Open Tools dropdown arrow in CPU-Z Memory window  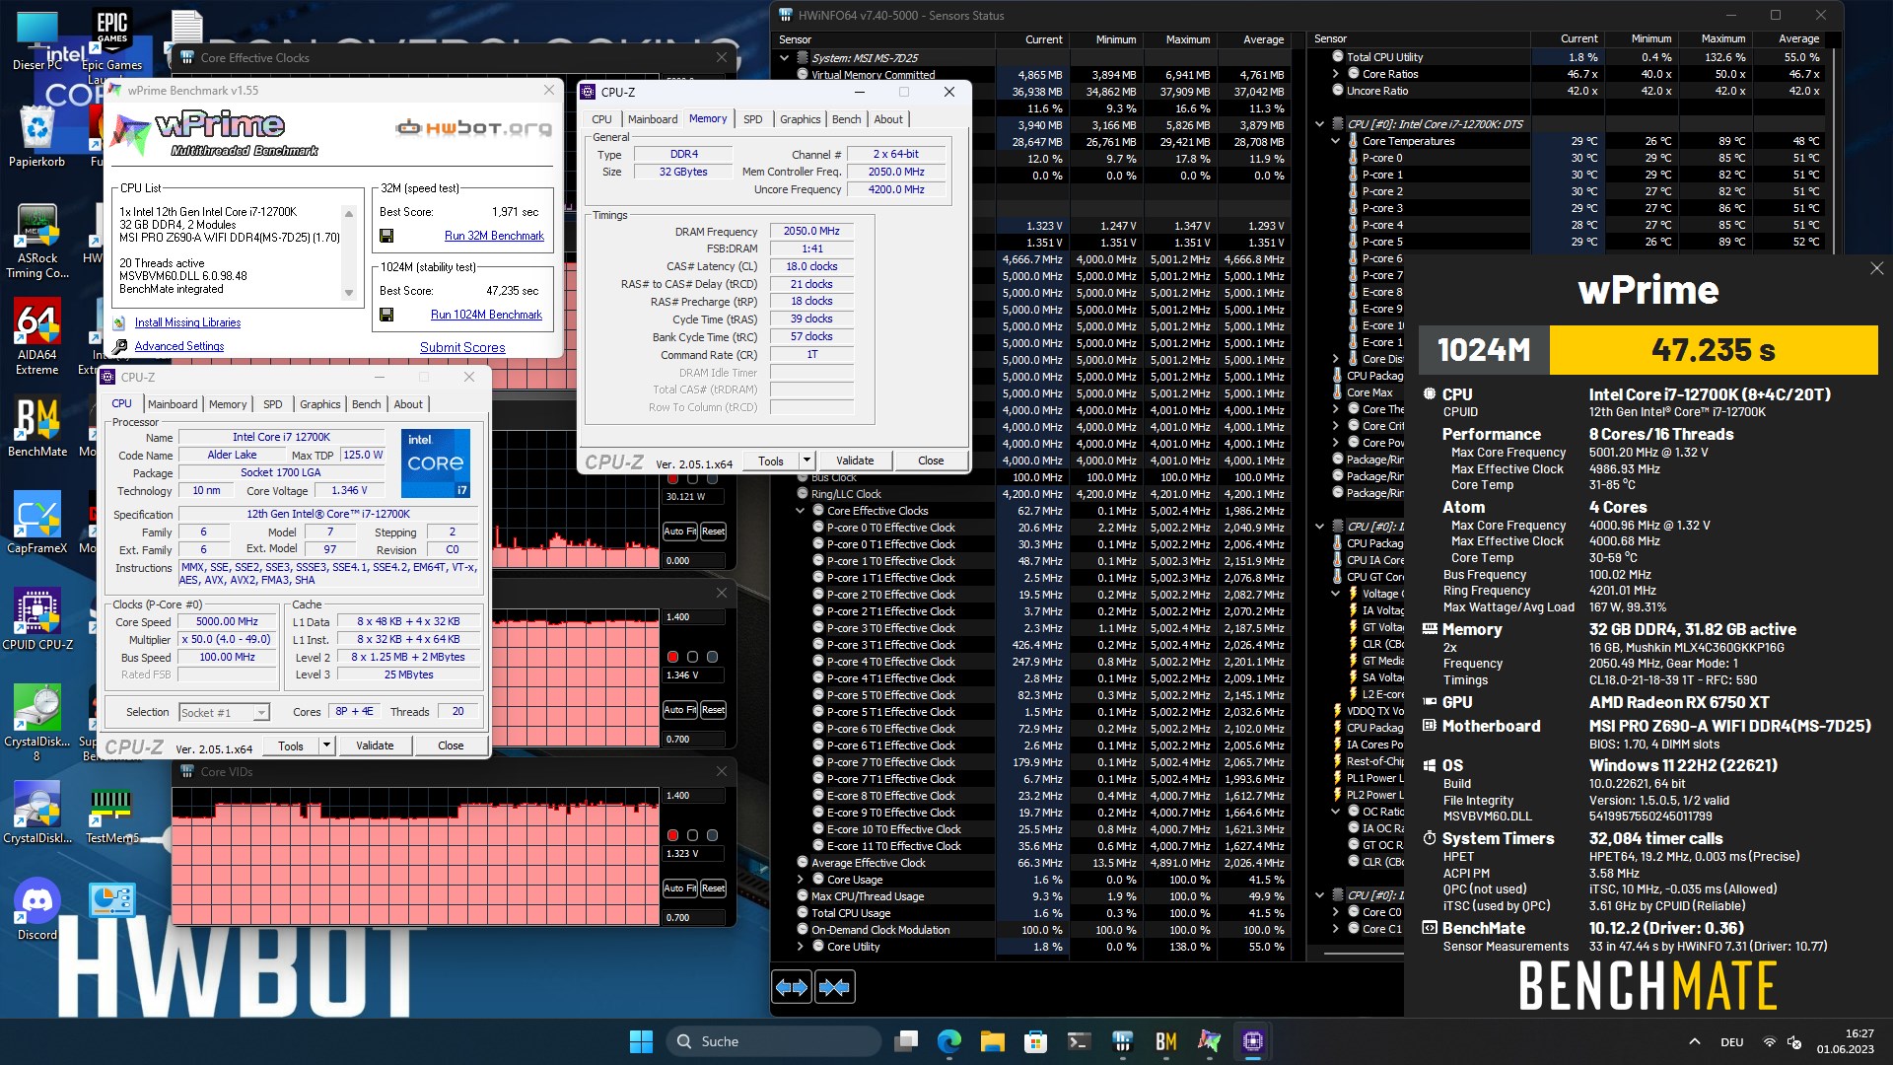click(x=806, y=461)
